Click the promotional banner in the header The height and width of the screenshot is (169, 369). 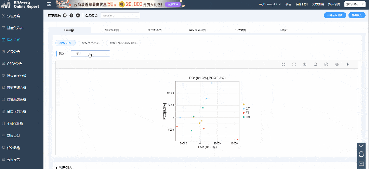click(120, 4)
